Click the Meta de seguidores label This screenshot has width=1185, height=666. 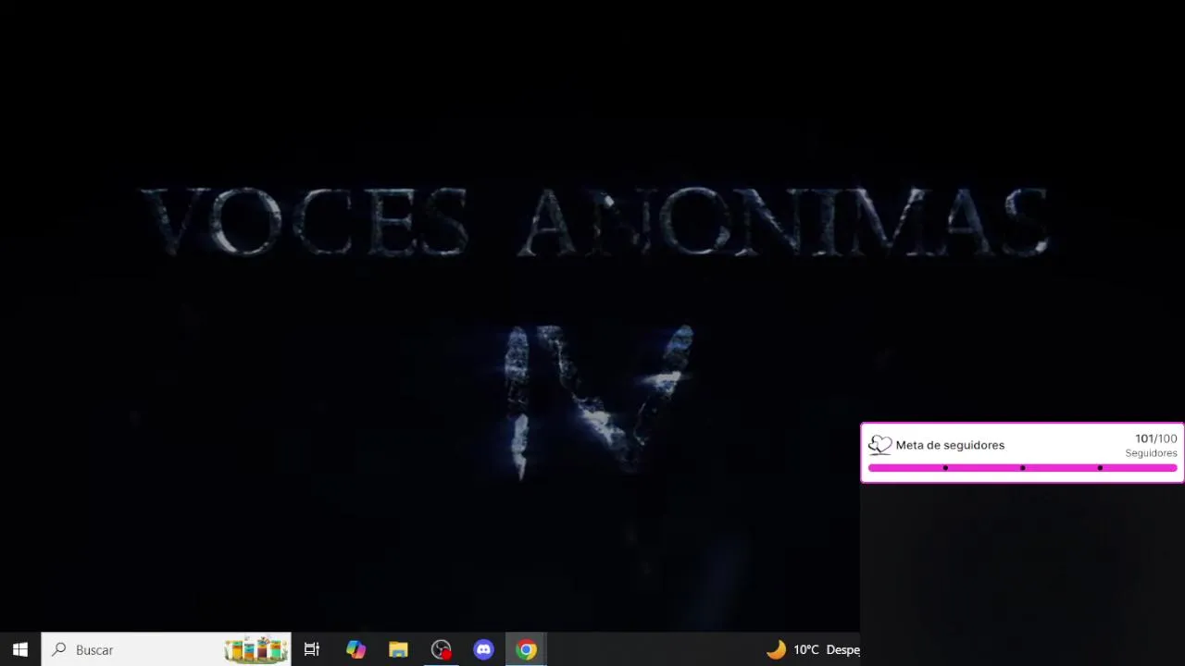point(950,445)
